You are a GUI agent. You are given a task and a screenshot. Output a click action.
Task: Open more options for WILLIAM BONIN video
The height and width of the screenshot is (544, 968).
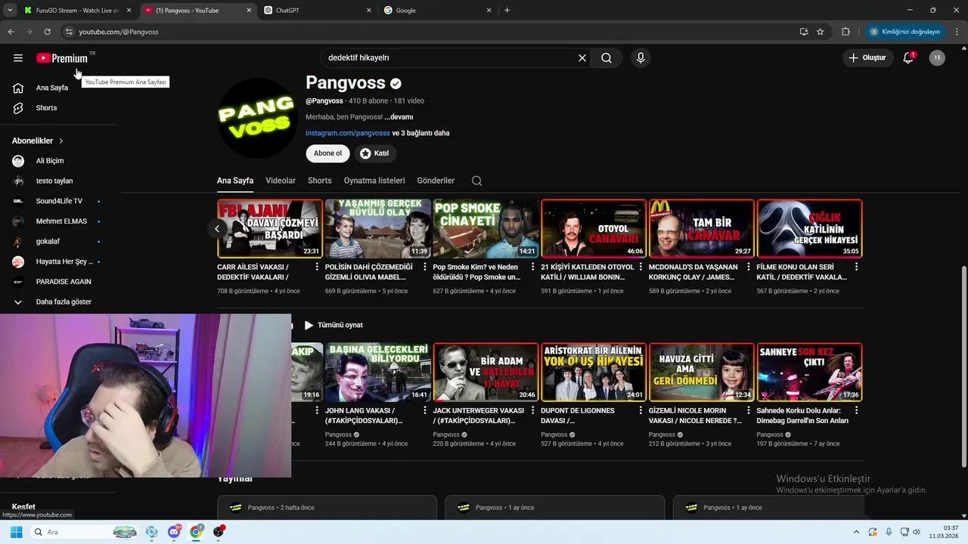click(641, 267)
